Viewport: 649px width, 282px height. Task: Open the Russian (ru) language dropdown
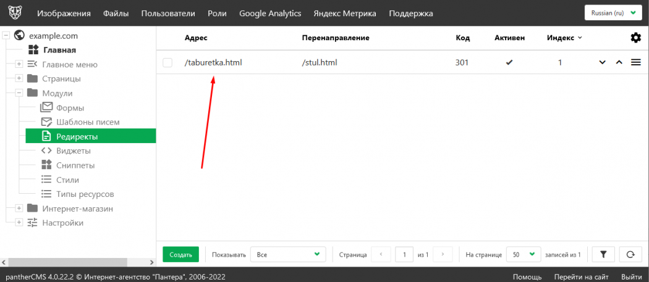(613, 13)
